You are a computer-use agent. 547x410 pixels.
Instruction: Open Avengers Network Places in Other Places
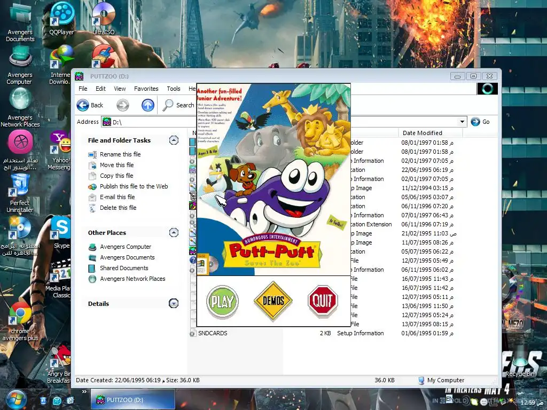[x=132, y=279]
